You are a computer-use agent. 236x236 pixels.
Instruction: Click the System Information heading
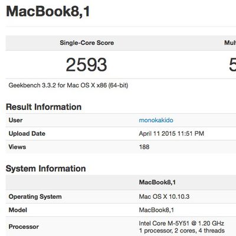point(45,169)
